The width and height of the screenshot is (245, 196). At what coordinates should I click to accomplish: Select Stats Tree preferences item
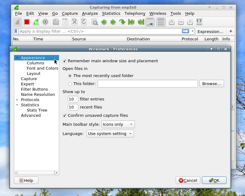point(37,110)
